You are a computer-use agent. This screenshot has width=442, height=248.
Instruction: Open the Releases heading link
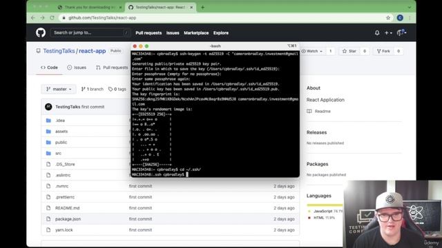point(316,132)
